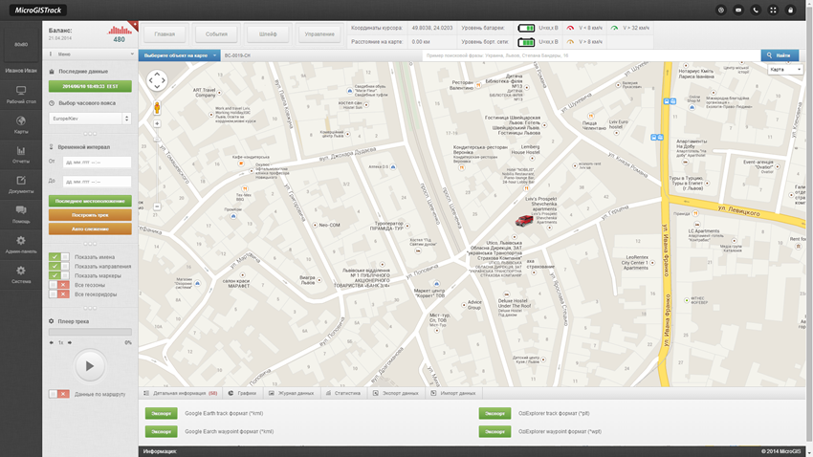Open the Документы sidebar section
Image resolution: width=813 pixels, height=457 pixels.
click(x=21, y=185)
